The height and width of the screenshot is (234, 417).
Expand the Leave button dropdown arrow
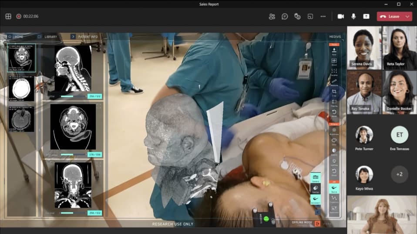[x=407, y=17]
